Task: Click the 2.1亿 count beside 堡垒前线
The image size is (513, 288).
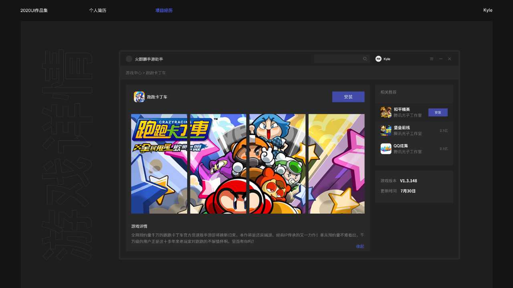Action: (444, 131)
